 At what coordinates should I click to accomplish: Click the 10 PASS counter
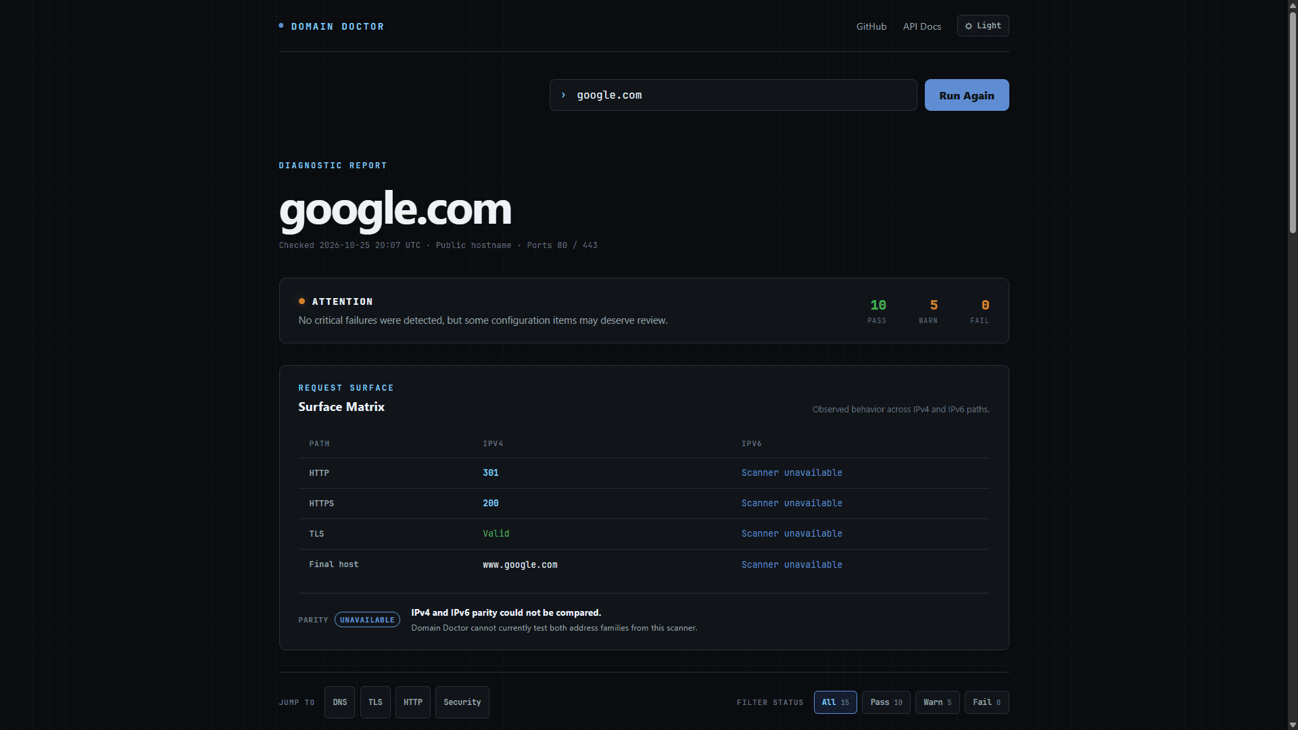coord(878,311)
